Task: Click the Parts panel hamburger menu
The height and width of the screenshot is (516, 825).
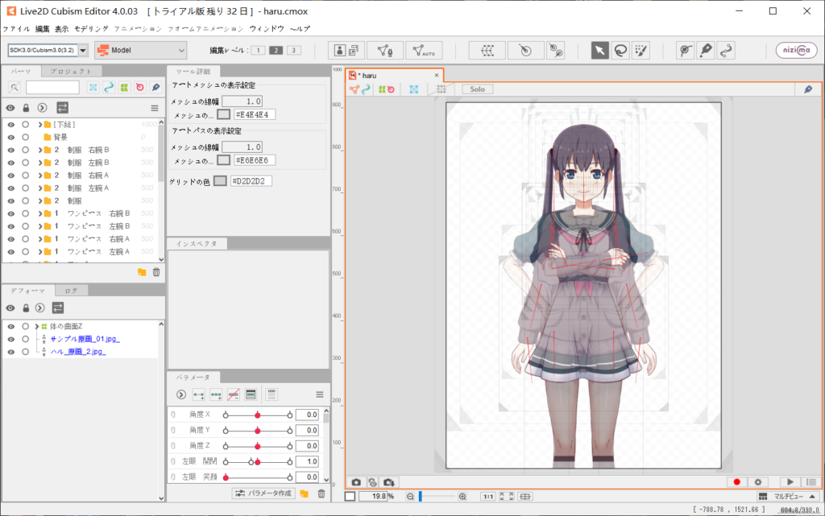Action: tap(154, 108)
